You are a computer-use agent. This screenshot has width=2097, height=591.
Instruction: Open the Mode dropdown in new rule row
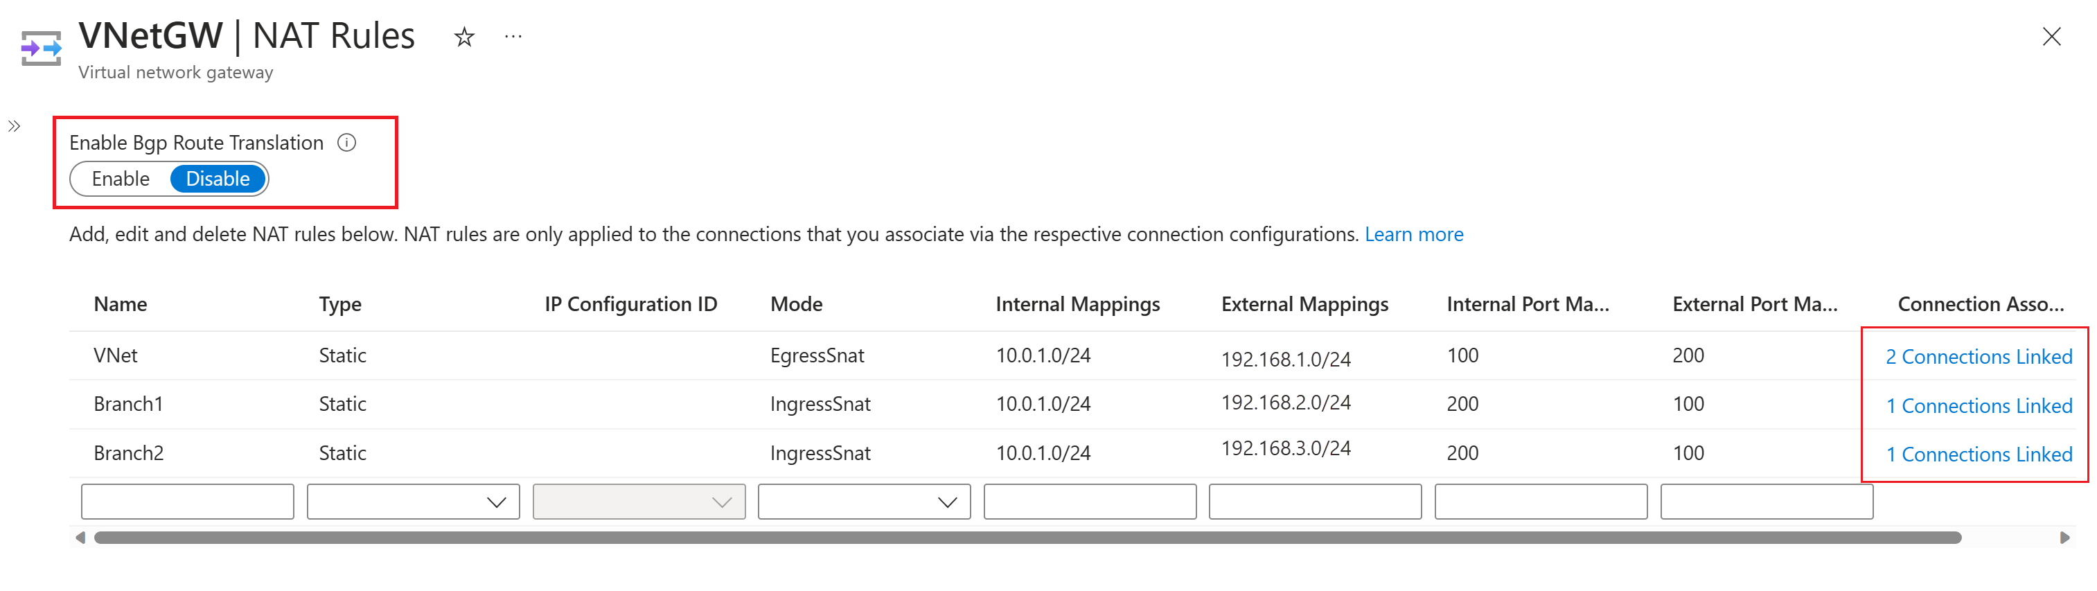(x=864, y=502)
